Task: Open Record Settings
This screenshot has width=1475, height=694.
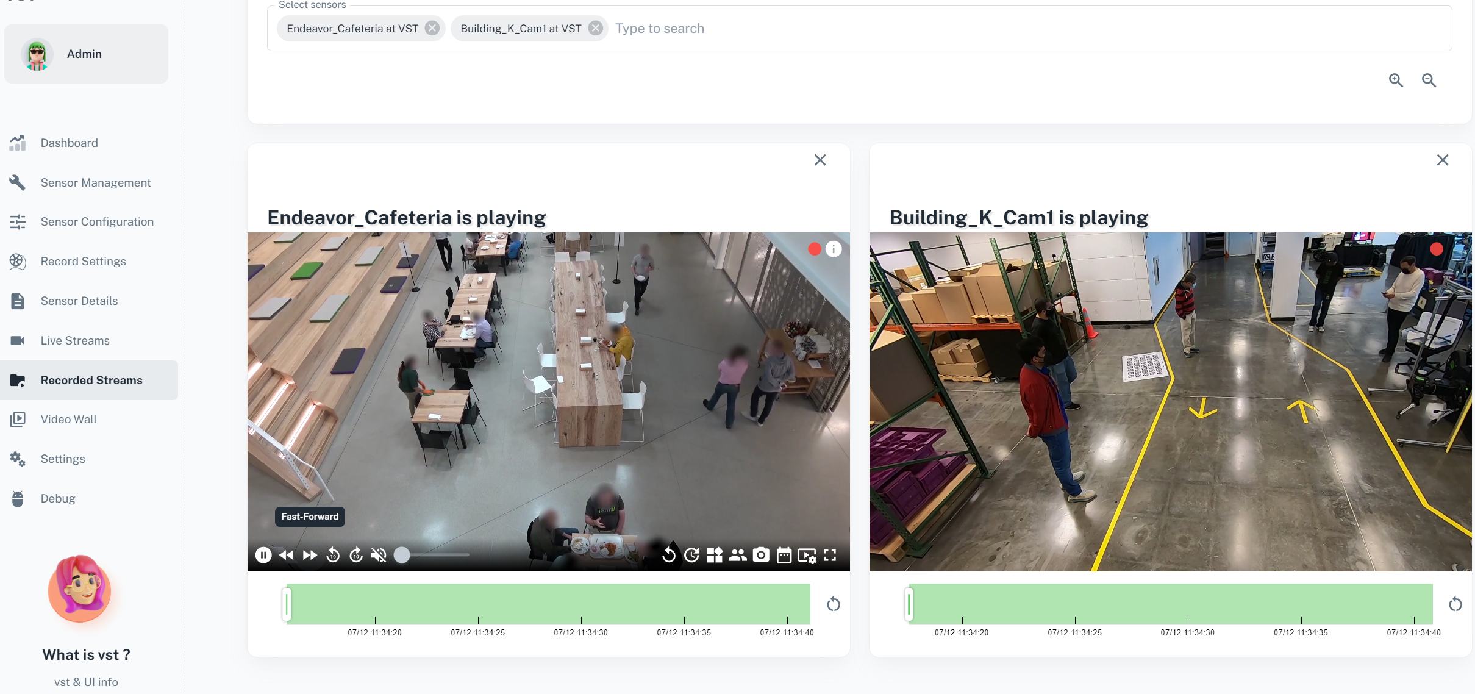Action: (89, 261)
